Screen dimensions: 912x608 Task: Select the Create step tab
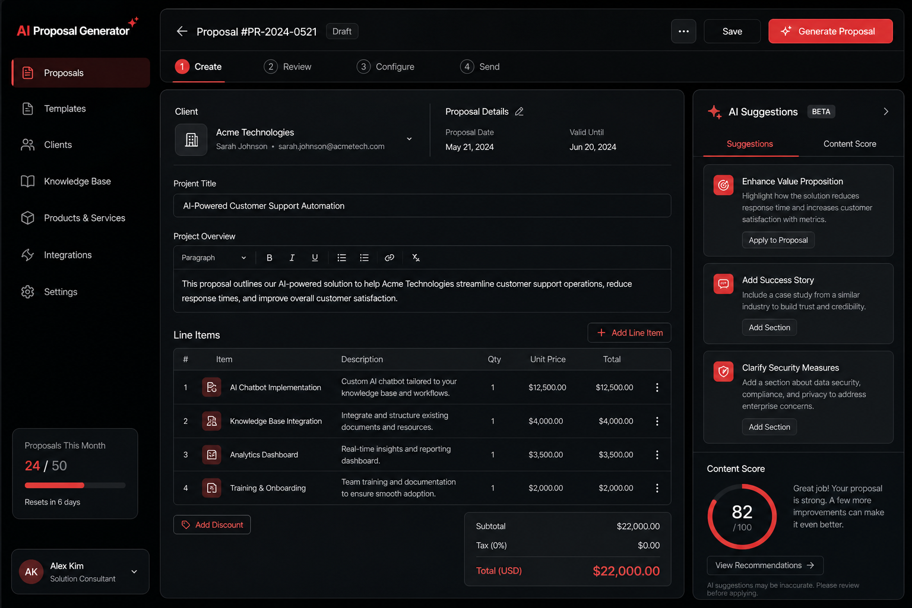[199, 67]
